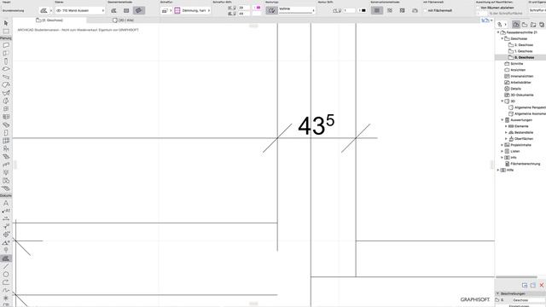Choose the third construction method icon
Image resolution: width=546 pixels, height=307 pixels.
click(x=402, y=10)
